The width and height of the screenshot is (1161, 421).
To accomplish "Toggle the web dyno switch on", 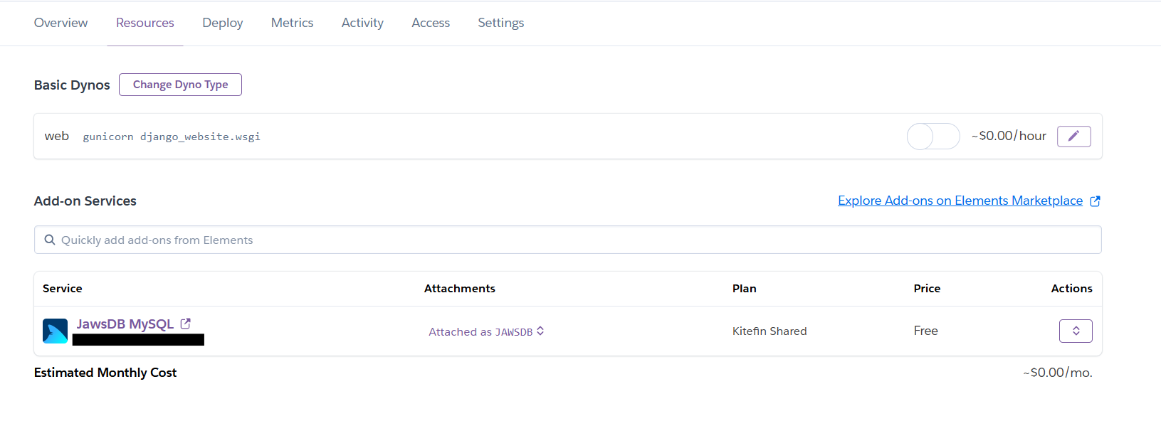I will (x=933, y=136).
